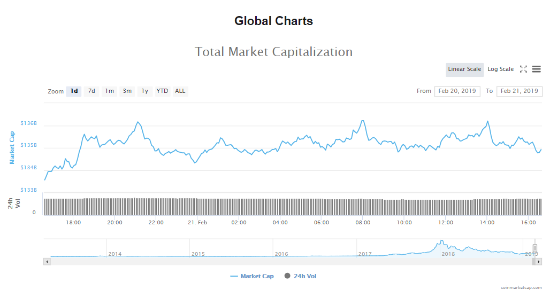Click the fullscreen expand icon
Screen dimensions: 550x298
click(x=523, y=69)
